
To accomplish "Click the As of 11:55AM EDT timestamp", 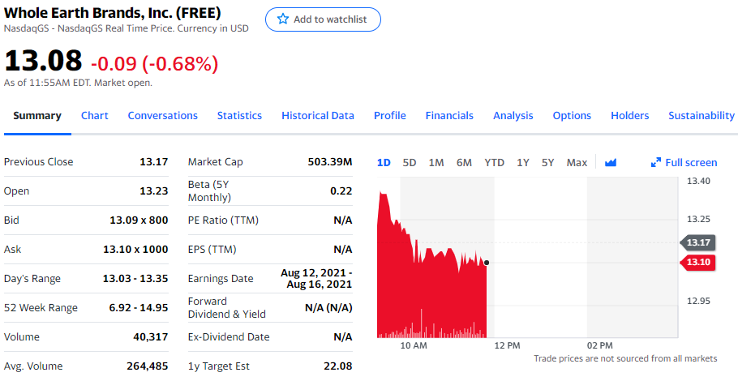I will (78, 83).
